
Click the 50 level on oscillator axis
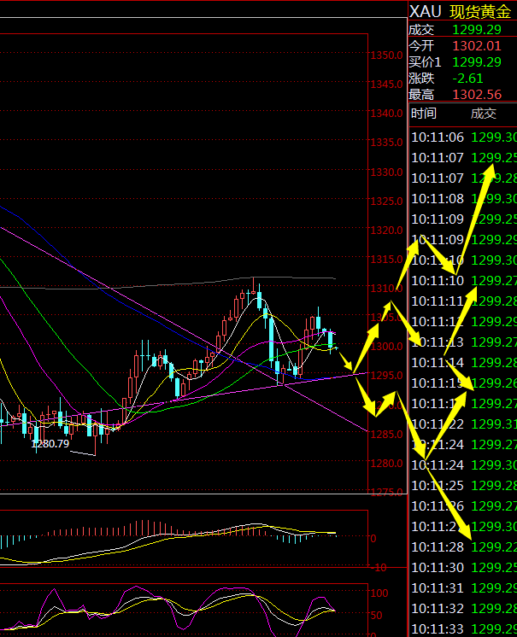[x=375, y=616]
